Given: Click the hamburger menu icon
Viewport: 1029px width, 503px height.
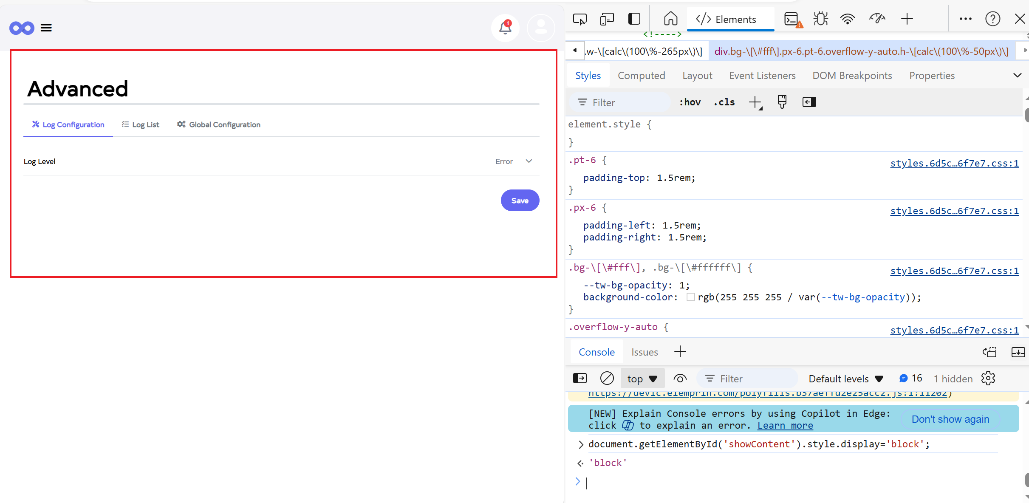Looking at the screenshot, I should pyautogui.click(x=46, y=28).
